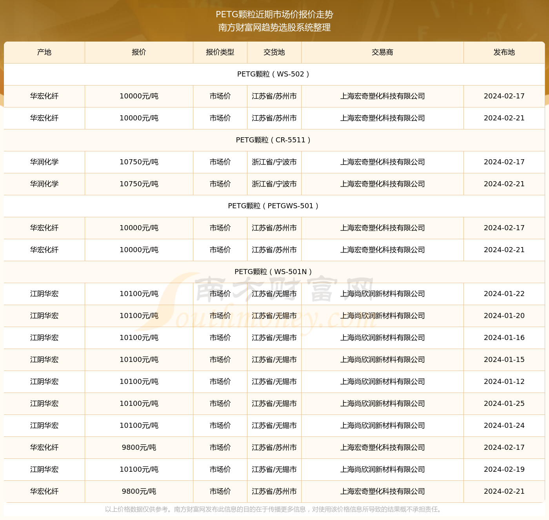
Task: Click the 上海宏奇塑化科技有限公司 trader name
Action: click(x=382, y=96)
